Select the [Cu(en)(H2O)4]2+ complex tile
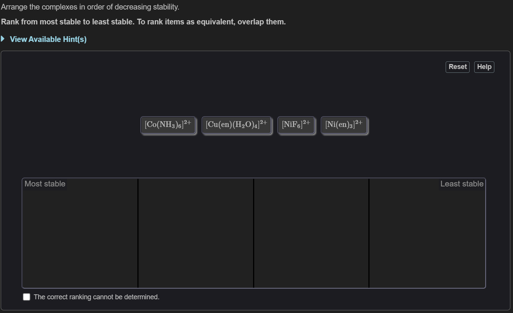Image resolution: width=513 pixels, height=313 pixels. [236, 125]
